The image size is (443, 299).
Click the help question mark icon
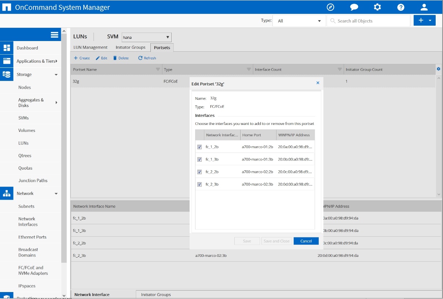click(401, 7)
